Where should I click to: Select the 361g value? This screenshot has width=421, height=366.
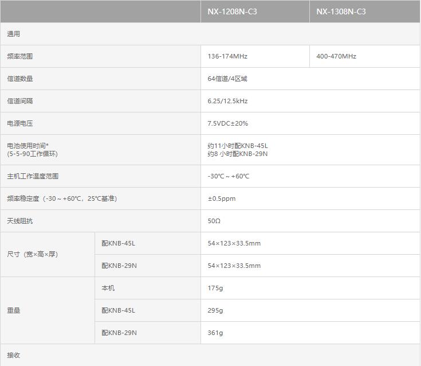pyautogui.click(x=215, y=333)
